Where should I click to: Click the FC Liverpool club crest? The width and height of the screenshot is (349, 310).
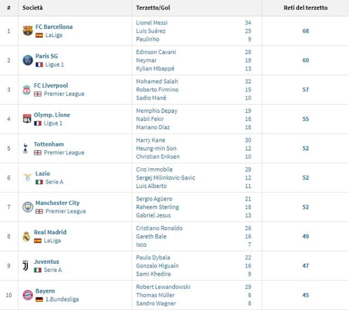pyautogui.click(x=26, y=90)
